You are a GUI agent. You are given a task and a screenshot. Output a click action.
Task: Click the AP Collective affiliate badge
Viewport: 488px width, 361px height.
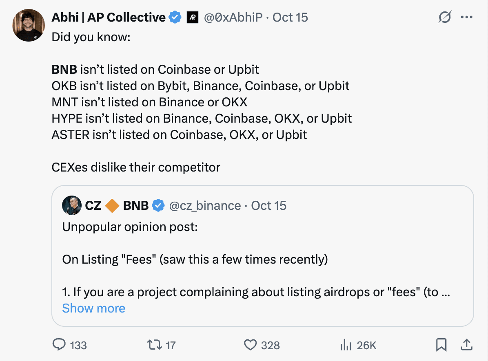point(192,18)
